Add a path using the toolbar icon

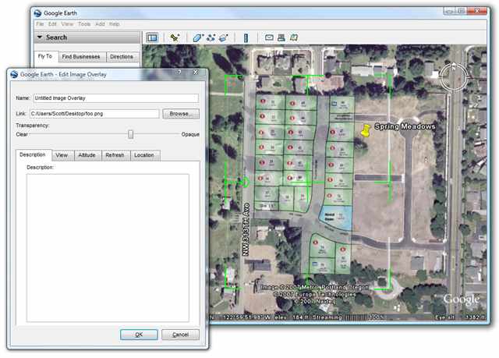click(x=211, y=37)
